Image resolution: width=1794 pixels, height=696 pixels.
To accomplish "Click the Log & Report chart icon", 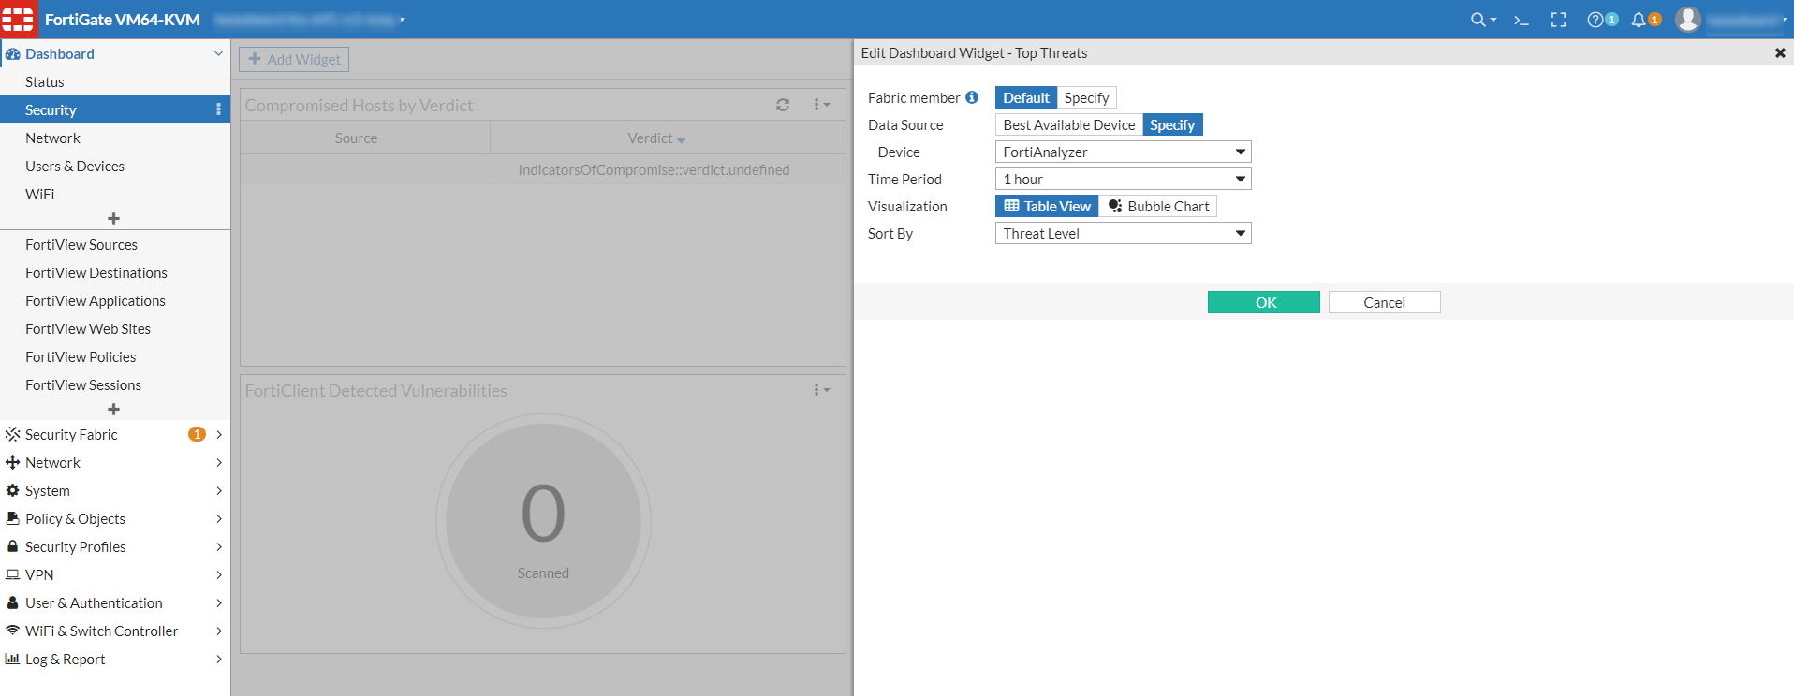I will 12,659.
